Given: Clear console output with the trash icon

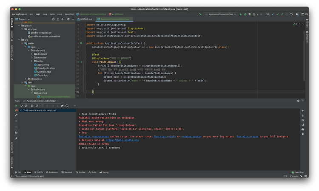Looking at the screenshot, I should pyautogui.click(x=303, y=134).
